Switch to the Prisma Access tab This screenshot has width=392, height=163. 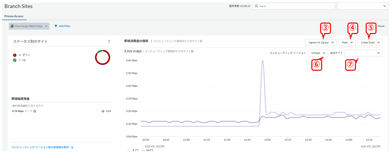(14, 16)
